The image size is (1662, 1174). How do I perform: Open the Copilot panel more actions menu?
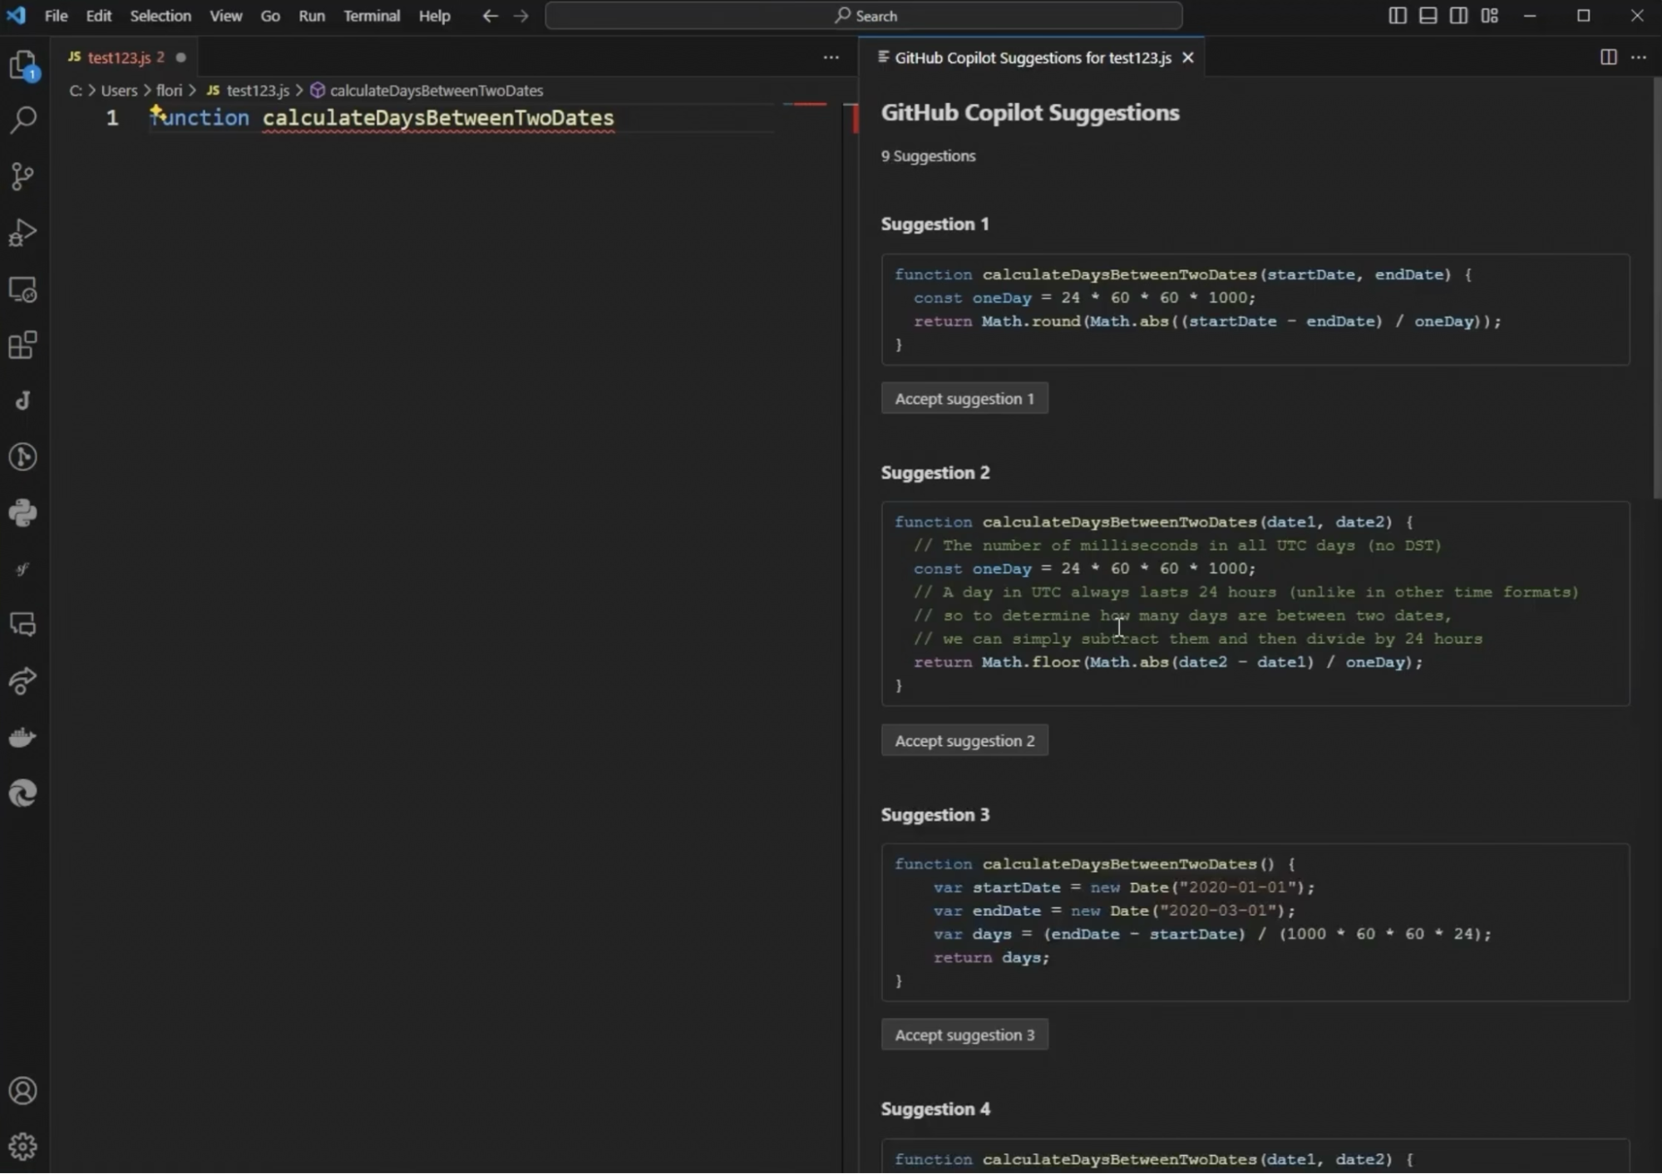1639,56
